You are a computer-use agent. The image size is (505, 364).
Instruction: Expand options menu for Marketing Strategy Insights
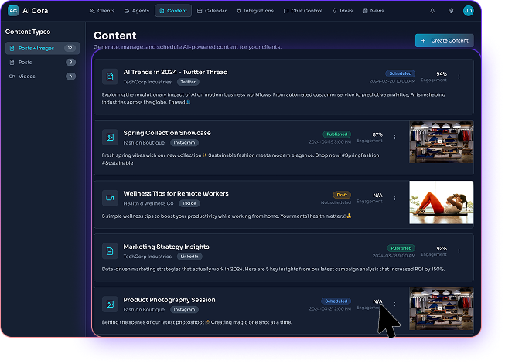point(459,251)
